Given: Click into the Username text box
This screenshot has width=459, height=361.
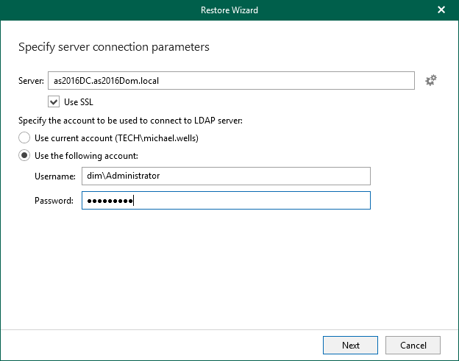Looking at the screenshot, I should [x=226, y=176].
